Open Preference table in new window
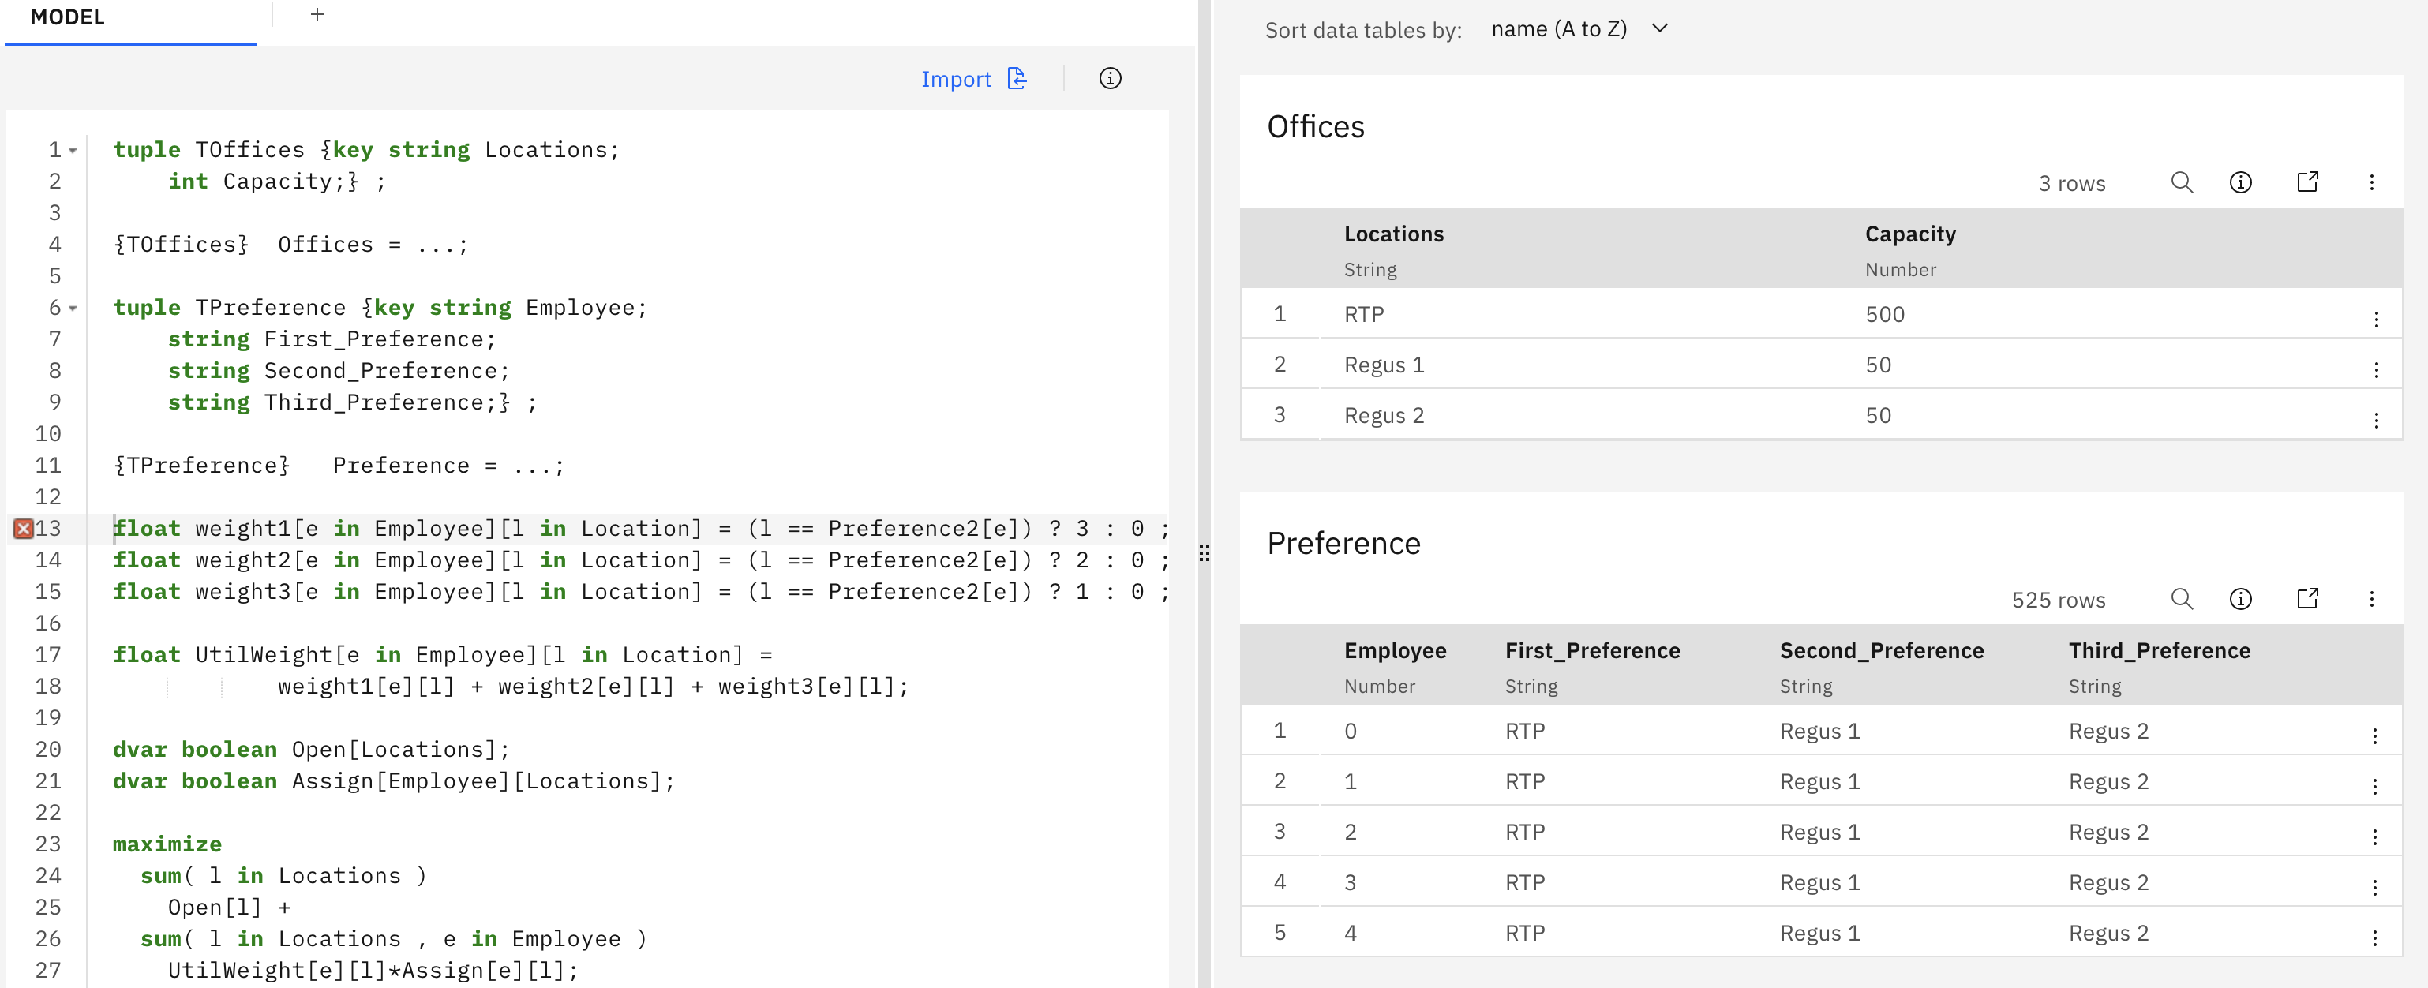2428x988 pixels. click(x=2306, y=599)
